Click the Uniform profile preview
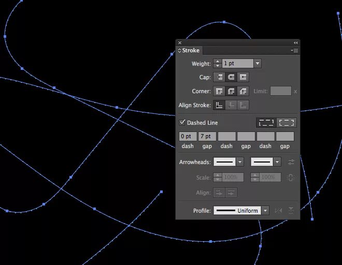This screenshot has height=265, width=342. 237,211
